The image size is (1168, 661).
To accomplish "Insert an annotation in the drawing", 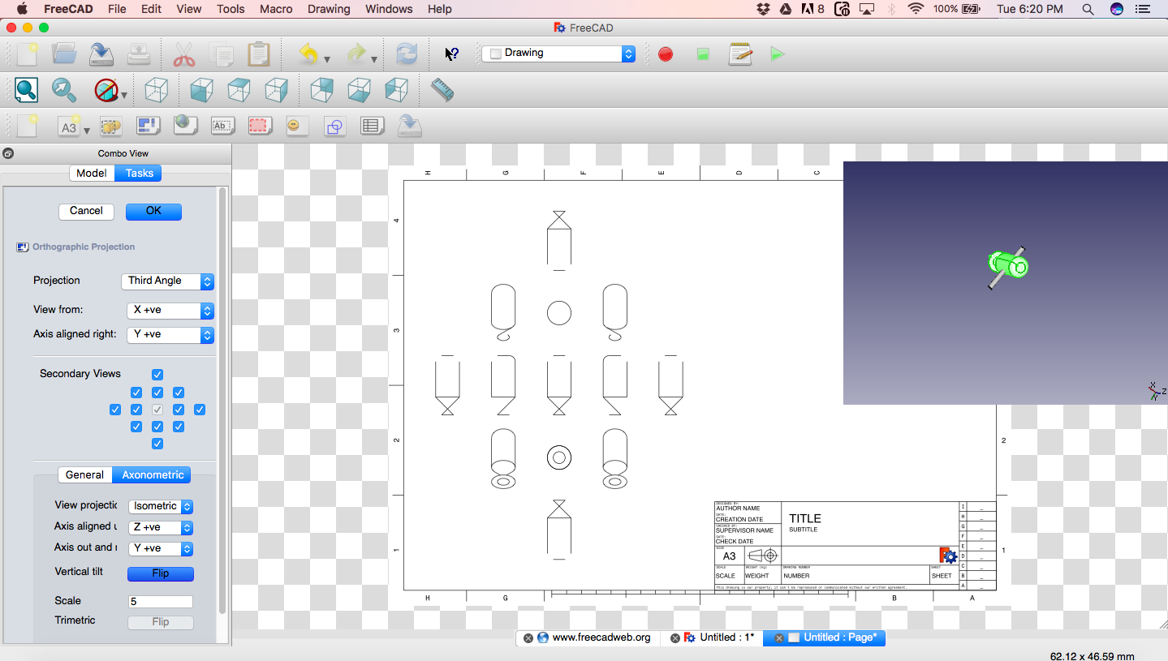I will (x=222, y=127).
